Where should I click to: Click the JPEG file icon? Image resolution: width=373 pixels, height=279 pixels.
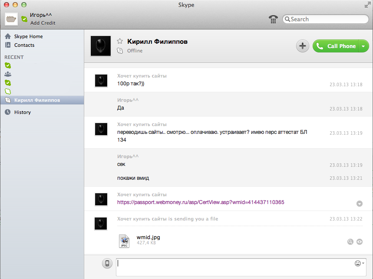124,241
